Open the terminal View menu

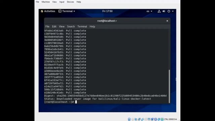coord(62,27)
